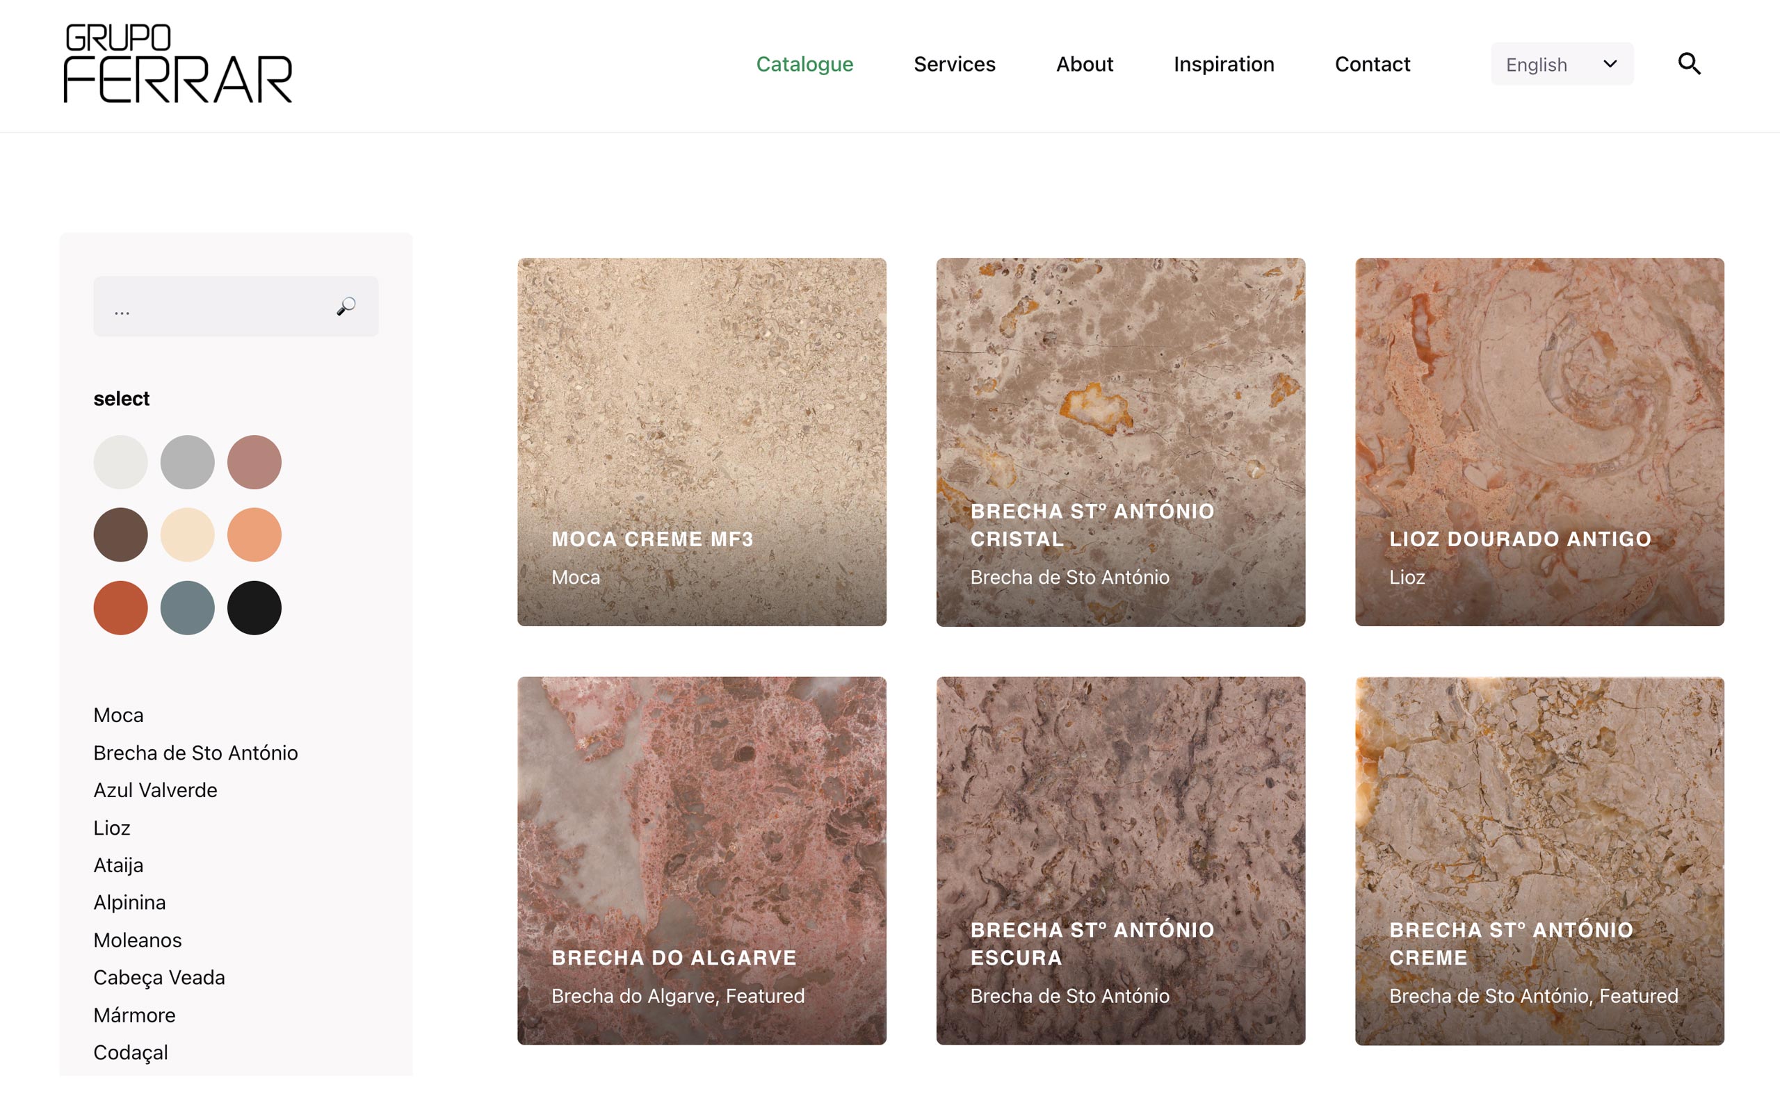Click the language selector chevron arrow
This screenshot has width=1780, height=1112.
[1610, 64]
